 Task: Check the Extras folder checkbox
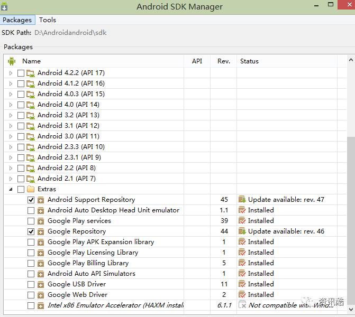[21, 189]
